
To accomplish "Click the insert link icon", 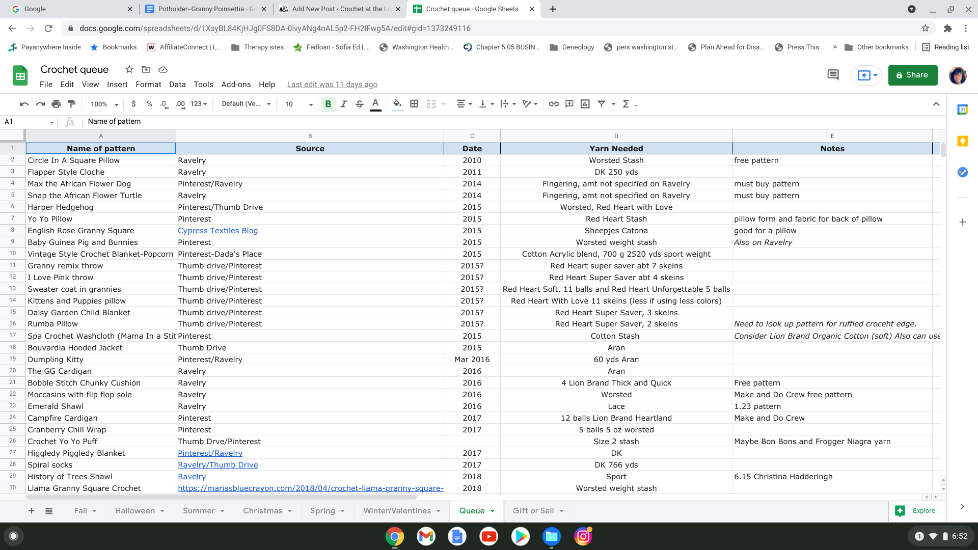I will point(554,104).
